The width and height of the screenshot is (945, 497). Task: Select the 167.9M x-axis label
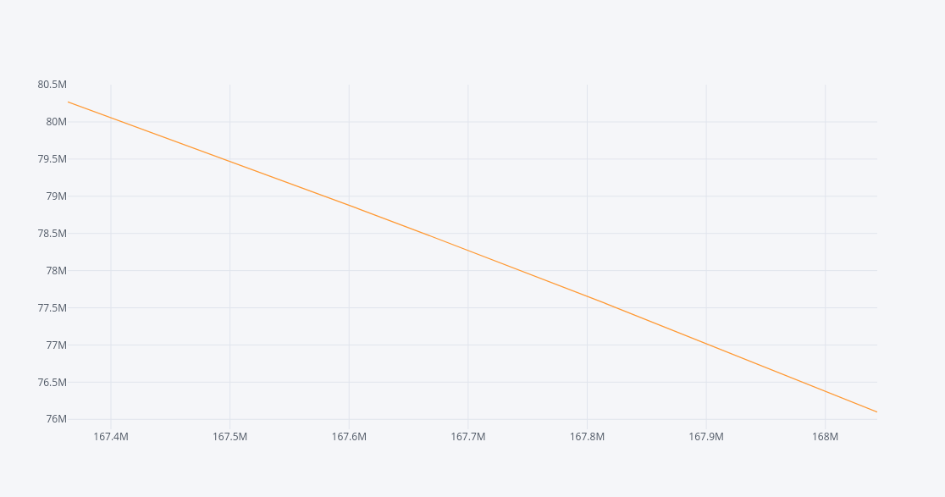(x=706, y=437)
